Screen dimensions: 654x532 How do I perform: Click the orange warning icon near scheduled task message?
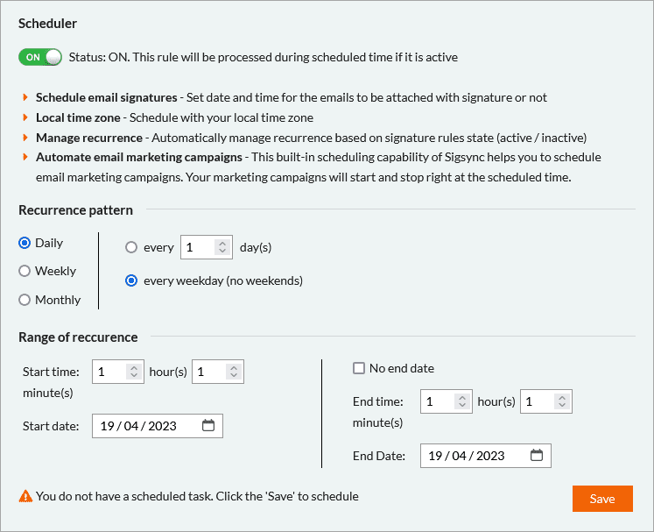(x=25, y=497)
